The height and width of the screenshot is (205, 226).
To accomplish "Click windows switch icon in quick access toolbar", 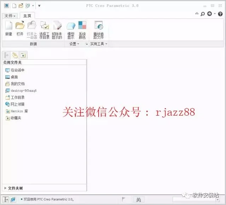I will tap(28, 6).
